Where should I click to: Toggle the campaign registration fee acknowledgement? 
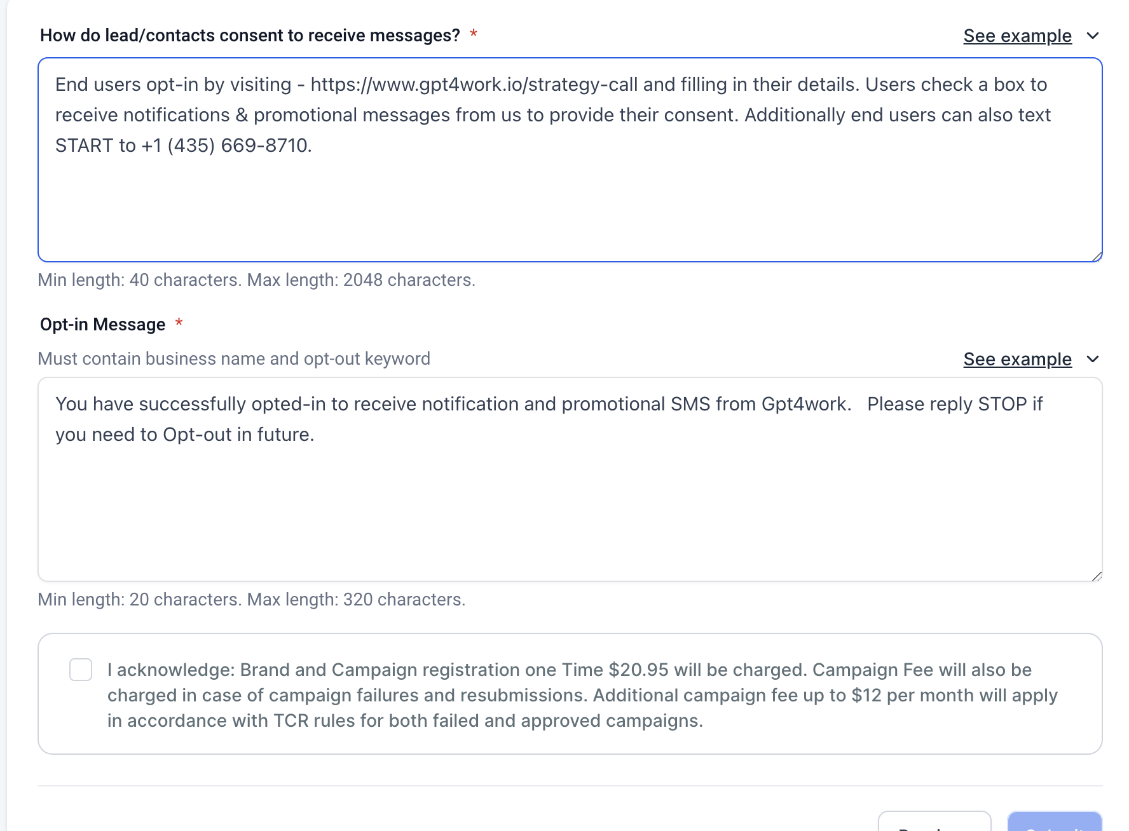tap(80, 670)
